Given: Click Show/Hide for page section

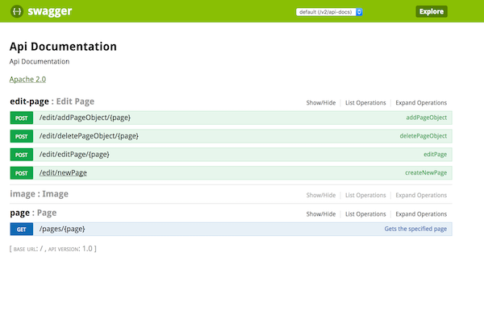Looking at the screenshot, I should click(321, 214).
